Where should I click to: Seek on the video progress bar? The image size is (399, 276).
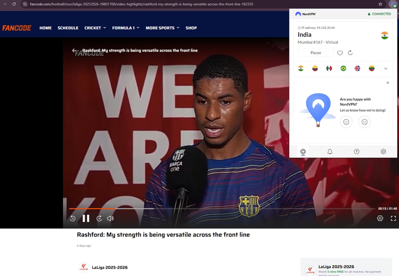(x=222, y=209)
